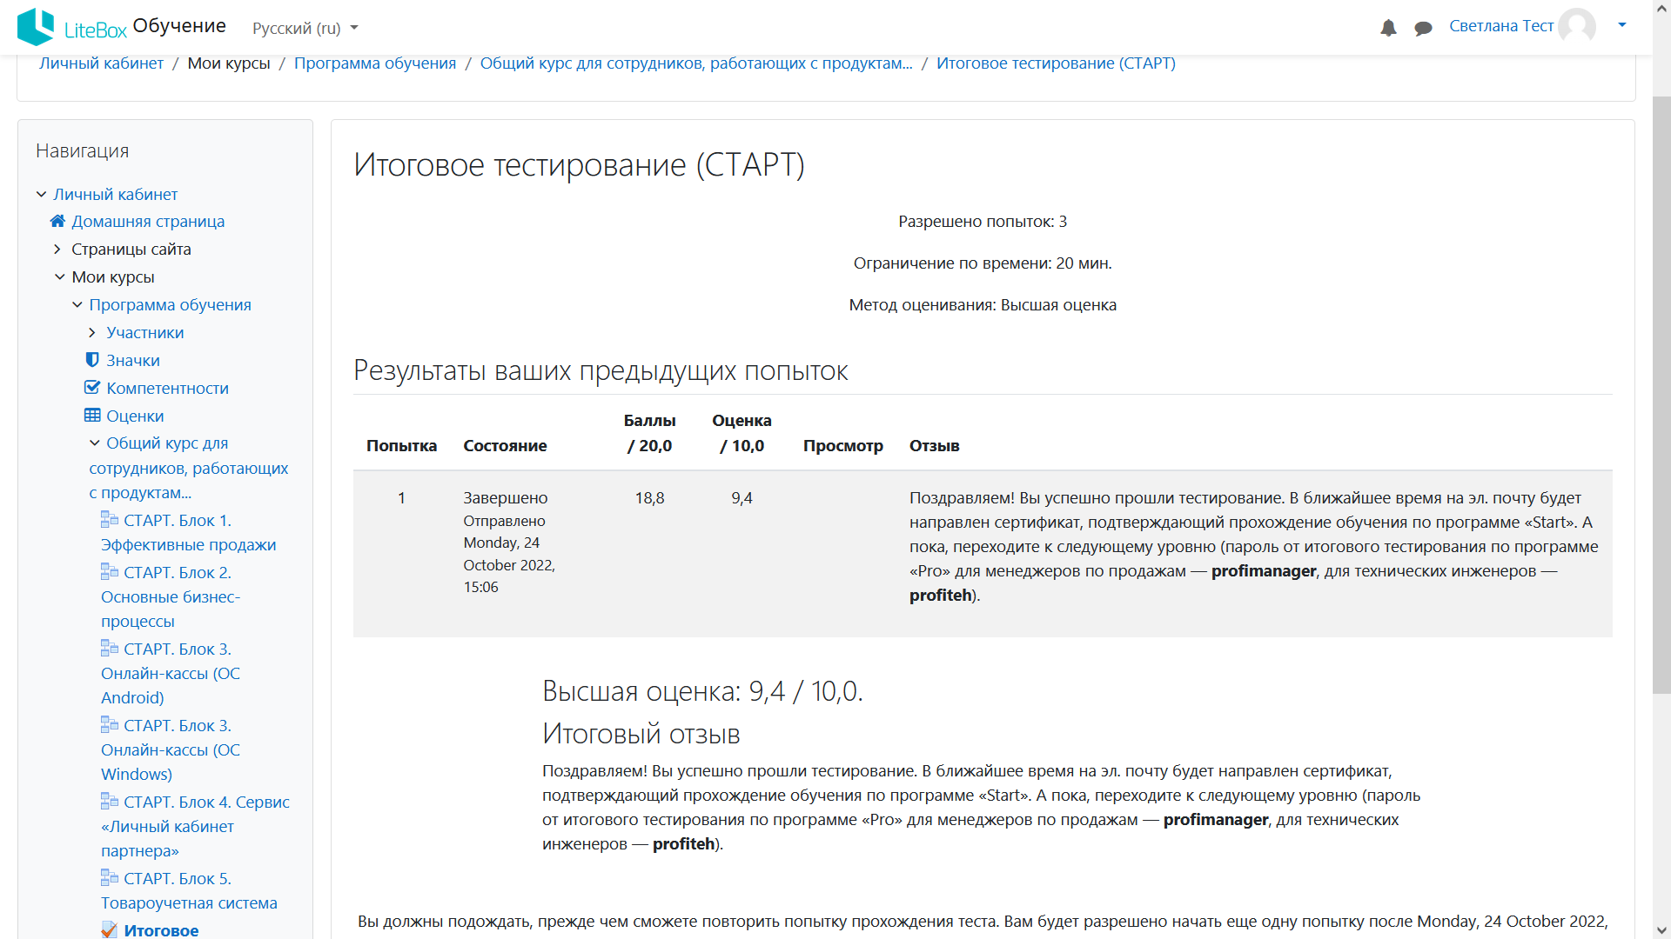Go to Домашняя страница in navigation
This screenshot has width=1671, height=939.
pyautogui.click(x=148, y=221)
